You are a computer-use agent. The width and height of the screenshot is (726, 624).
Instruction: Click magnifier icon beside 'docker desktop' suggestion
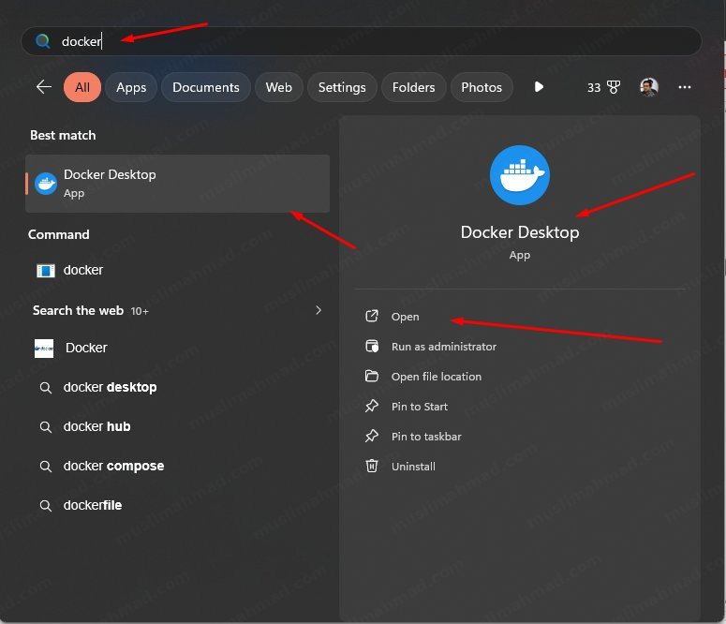(45, 388)
